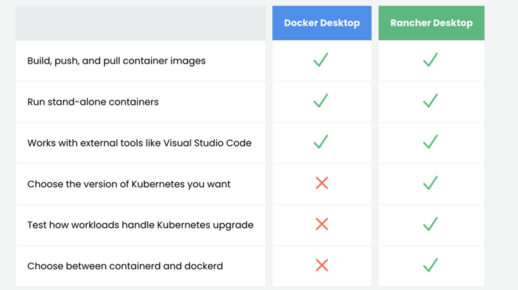Click Rancher Desktop checkmark for stand-alone containers
This screenshot has width=518, height=290.
(430, 101)
